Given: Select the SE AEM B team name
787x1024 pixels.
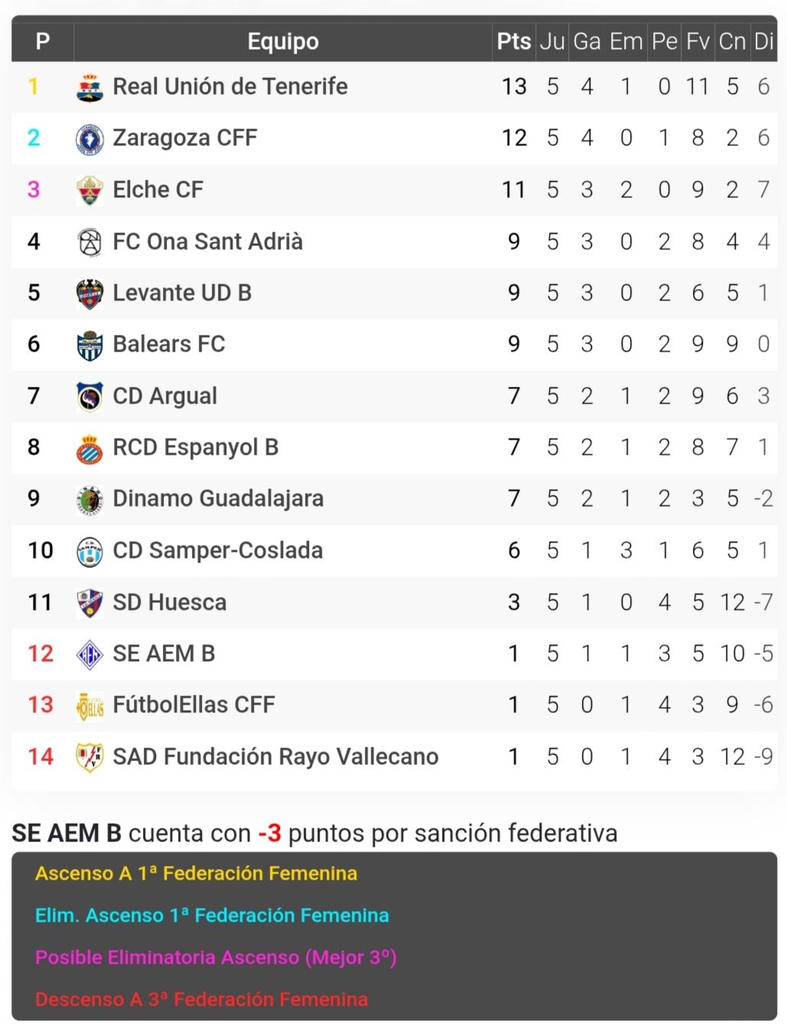Looking at the screenshot, I should point(164,654).
